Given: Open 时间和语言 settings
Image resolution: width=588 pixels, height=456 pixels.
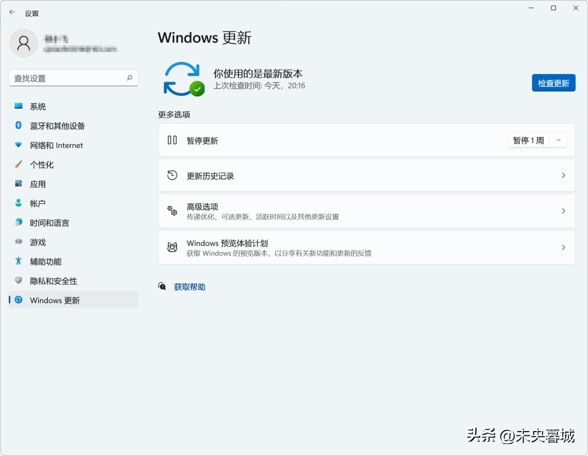Looking at the screenshot, I should (73, 223).
